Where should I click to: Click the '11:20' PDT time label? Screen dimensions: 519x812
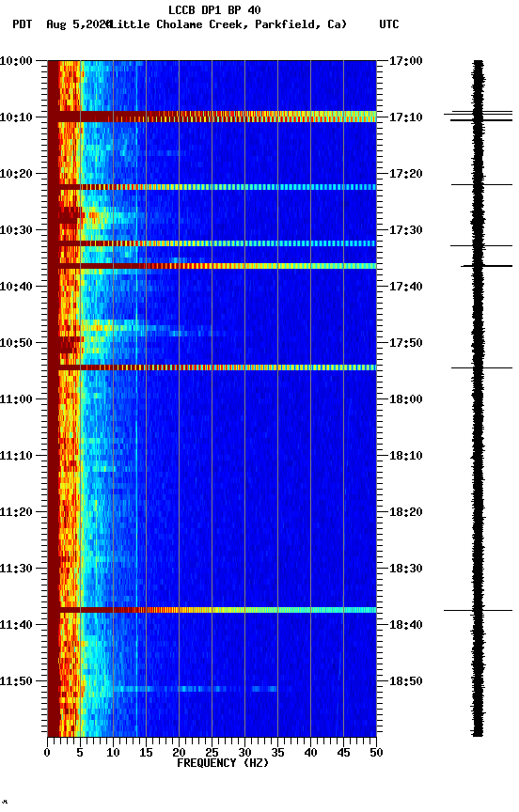16,512
